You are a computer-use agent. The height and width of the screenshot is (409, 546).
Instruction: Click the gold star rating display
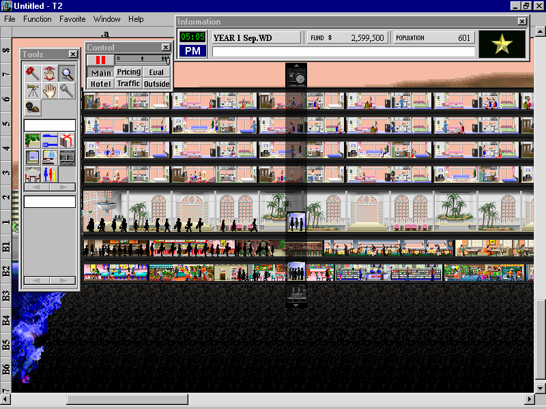tap(502, 44)
